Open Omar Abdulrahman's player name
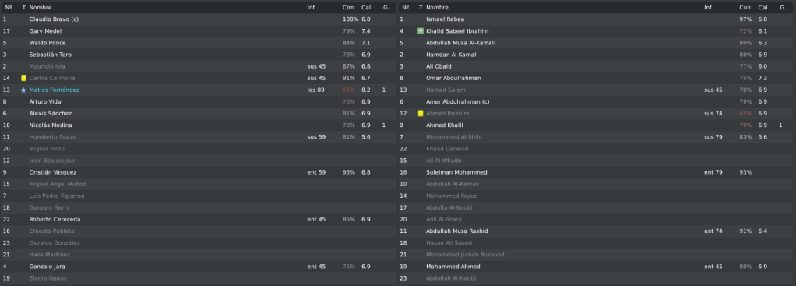 (453, 78)
